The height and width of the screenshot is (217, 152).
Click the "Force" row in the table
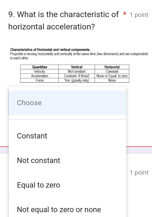40,80
